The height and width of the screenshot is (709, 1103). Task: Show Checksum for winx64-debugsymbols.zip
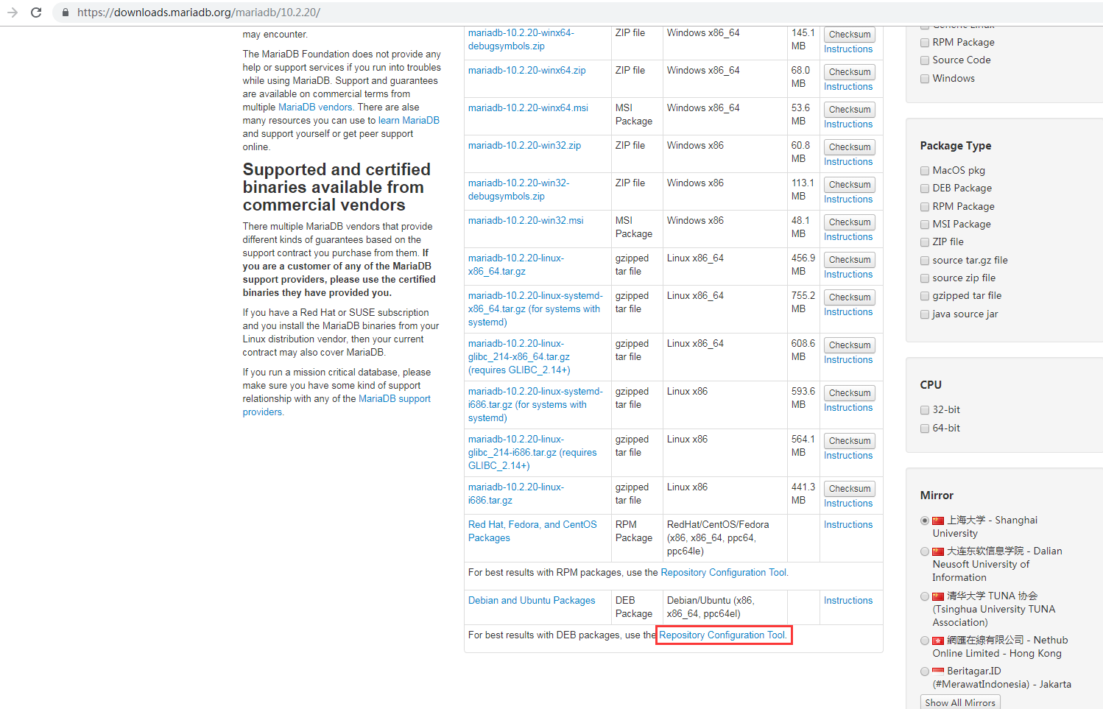click(x=850, y=35)
